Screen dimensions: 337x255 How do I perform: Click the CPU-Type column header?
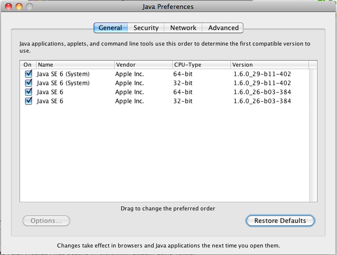pyautogui.click(x=201, y=65)
